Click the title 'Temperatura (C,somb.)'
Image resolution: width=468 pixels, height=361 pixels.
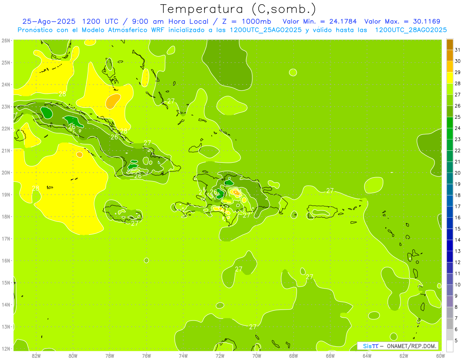click(238, 9)
